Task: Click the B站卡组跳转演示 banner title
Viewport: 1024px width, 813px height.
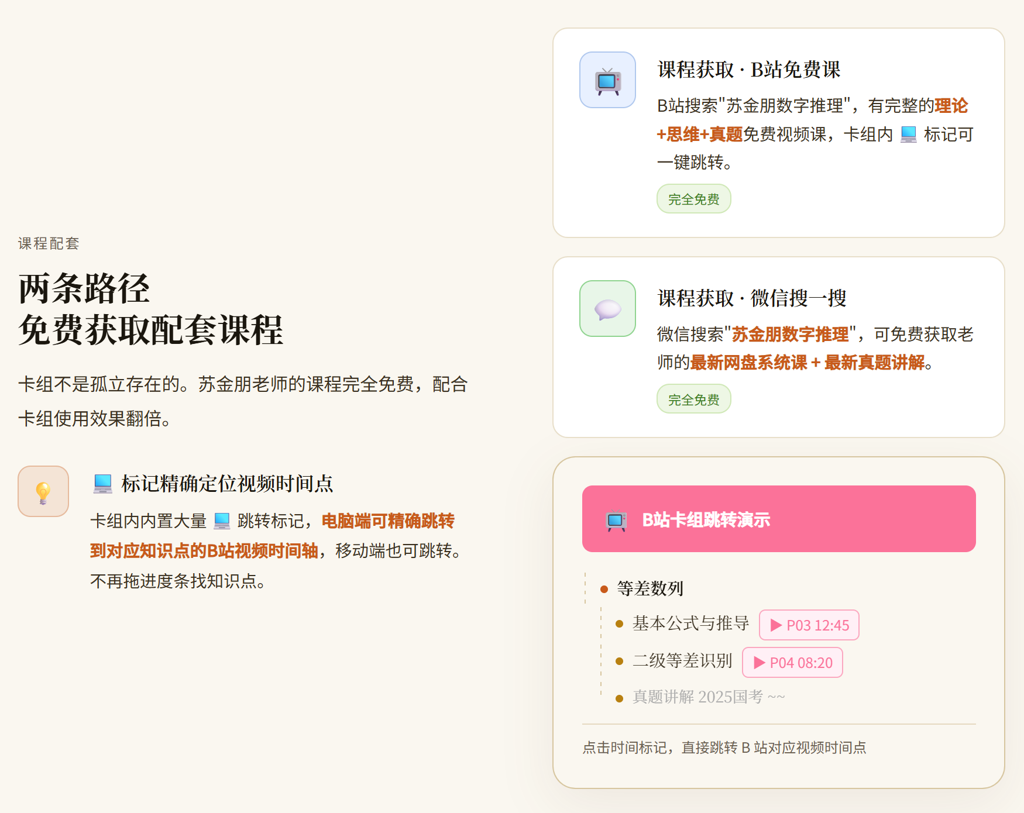Action: 706,519
